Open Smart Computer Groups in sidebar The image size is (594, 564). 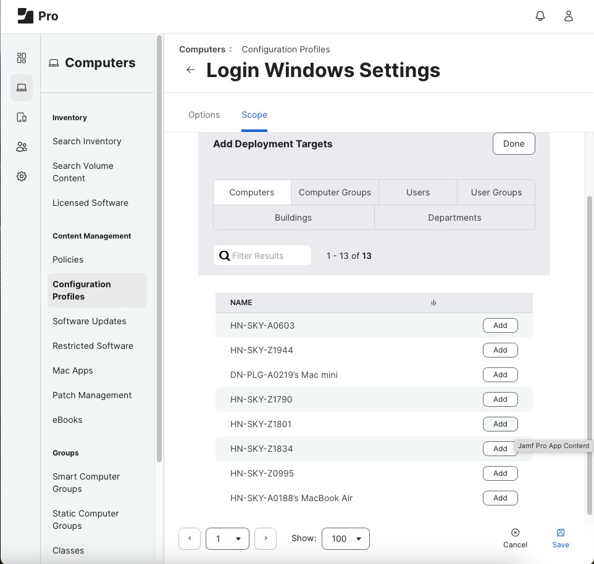(86, 483)
